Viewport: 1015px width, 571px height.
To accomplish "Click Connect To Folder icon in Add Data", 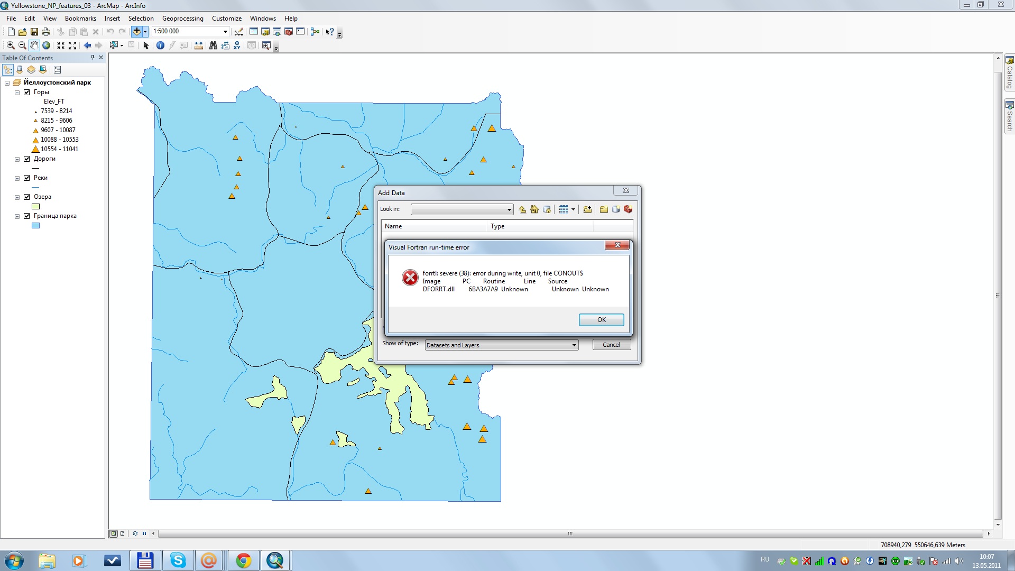I will pyautogui.click(x=587, y=209).
